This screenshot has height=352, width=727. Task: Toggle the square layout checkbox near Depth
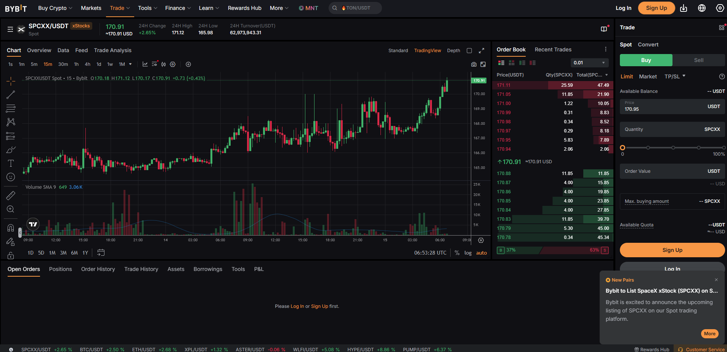pos(469,51)
